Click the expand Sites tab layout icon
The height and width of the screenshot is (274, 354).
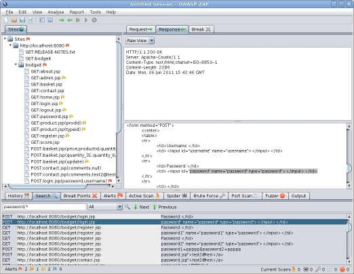point(42,20)
